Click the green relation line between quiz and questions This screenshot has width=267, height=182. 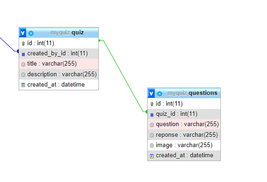[123, 76]
